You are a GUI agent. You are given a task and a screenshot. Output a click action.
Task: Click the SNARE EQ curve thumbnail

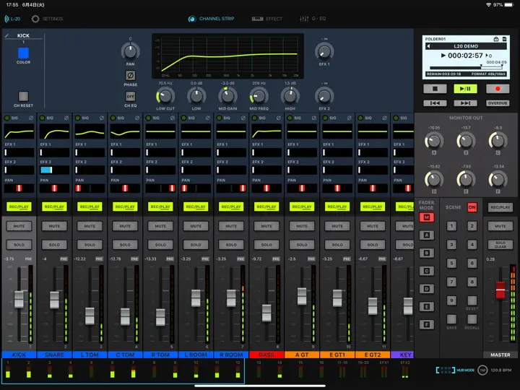[54, 132]
